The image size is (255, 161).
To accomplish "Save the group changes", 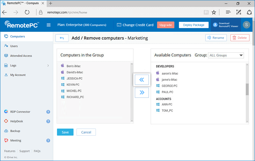I will (65, 132).
